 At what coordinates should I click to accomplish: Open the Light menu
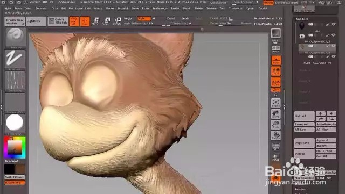point(88,9)
